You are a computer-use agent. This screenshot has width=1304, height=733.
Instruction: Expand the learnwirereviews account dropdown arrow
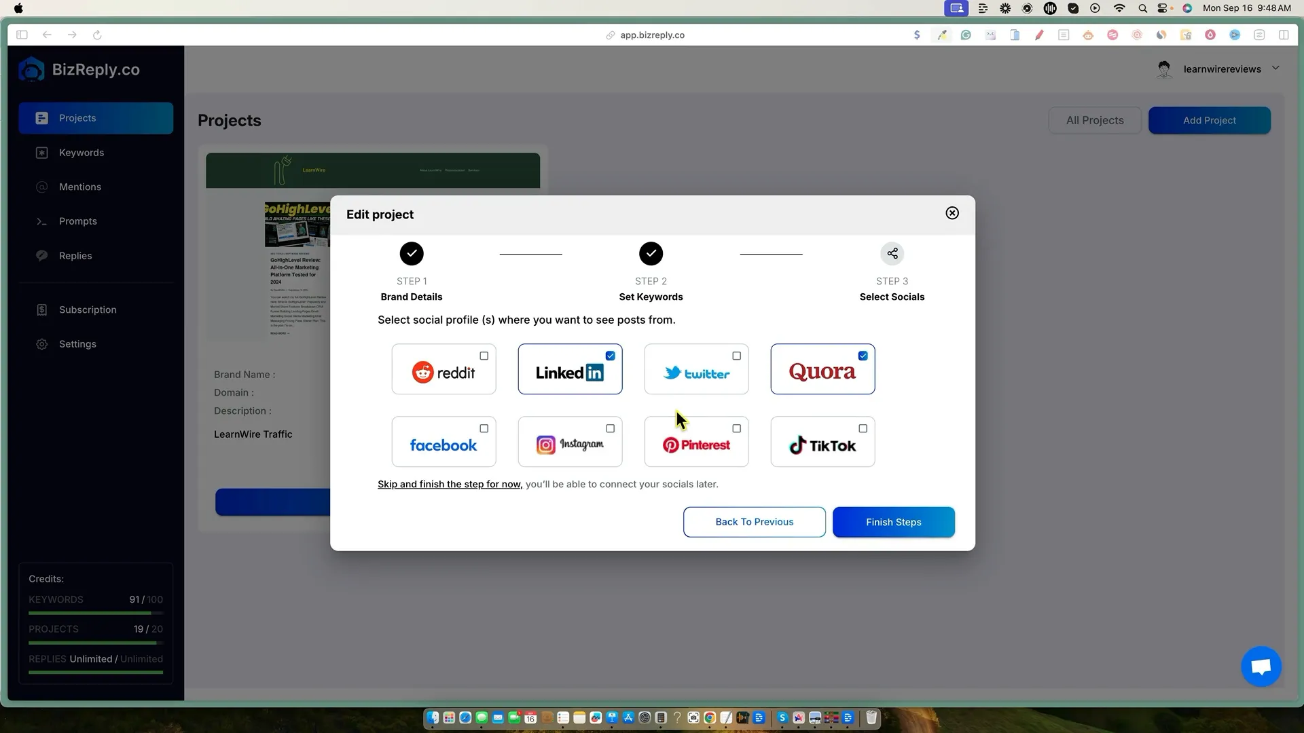tap(1275, 68)
